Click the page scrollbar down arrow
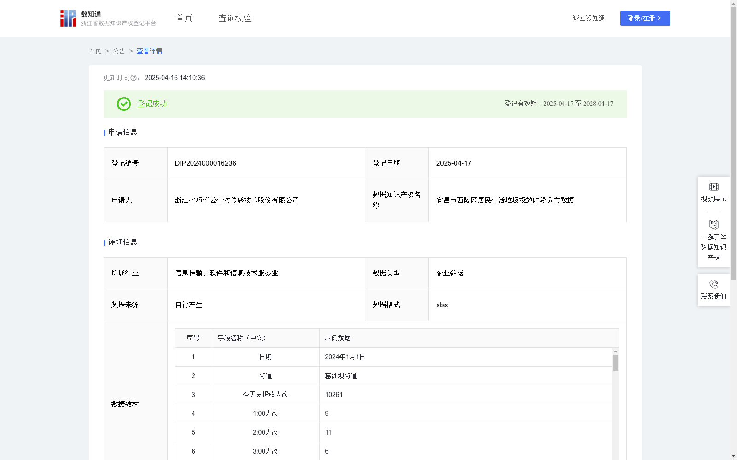The width and height of the screenshot is (737, 460). click(733, 456)
